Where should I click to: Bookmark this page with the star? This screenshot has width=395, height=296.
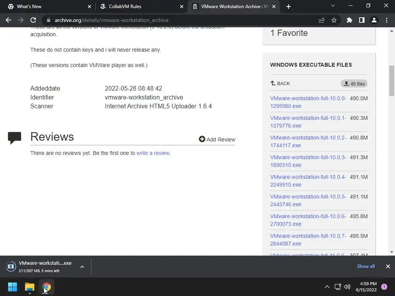(x=334, y=20)
